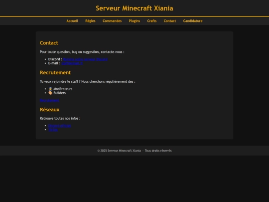The image size is (269, 202).
Task: Click the Builders palette emoji icon
Action: tap(50, 93)
